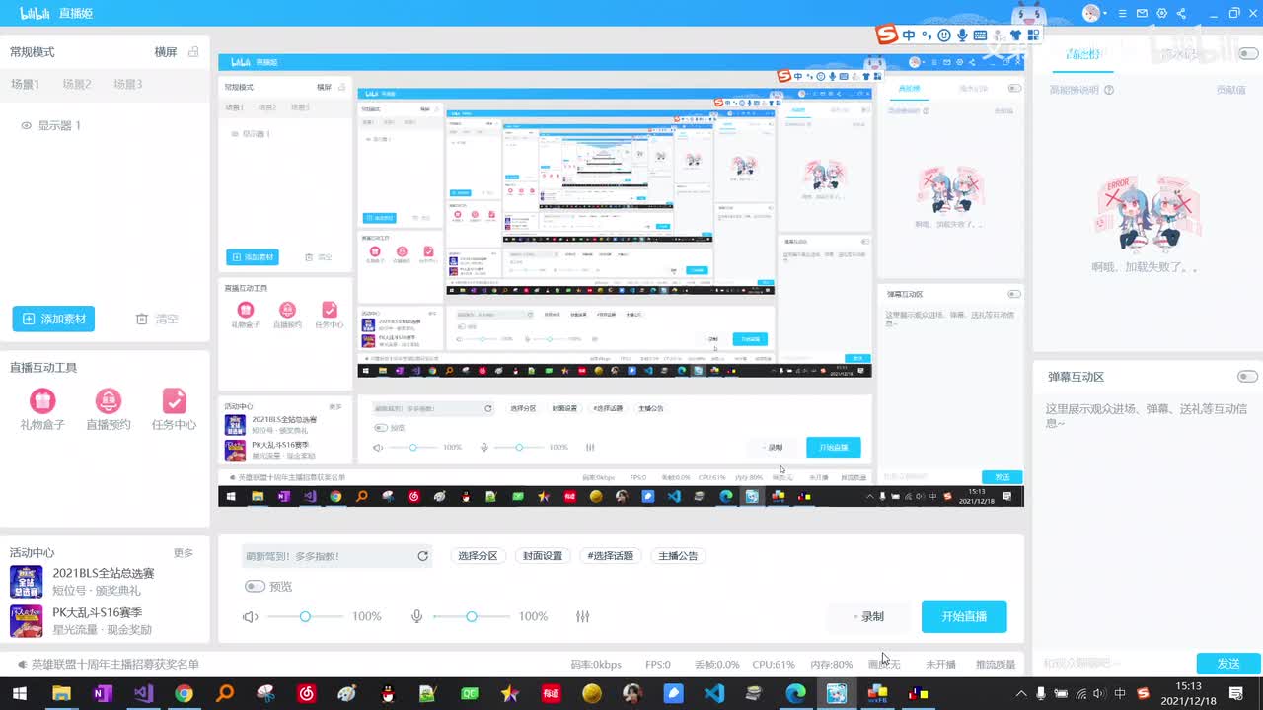
Task: Open Visual Studio Code from the taskbar
Action: [714, 694]
